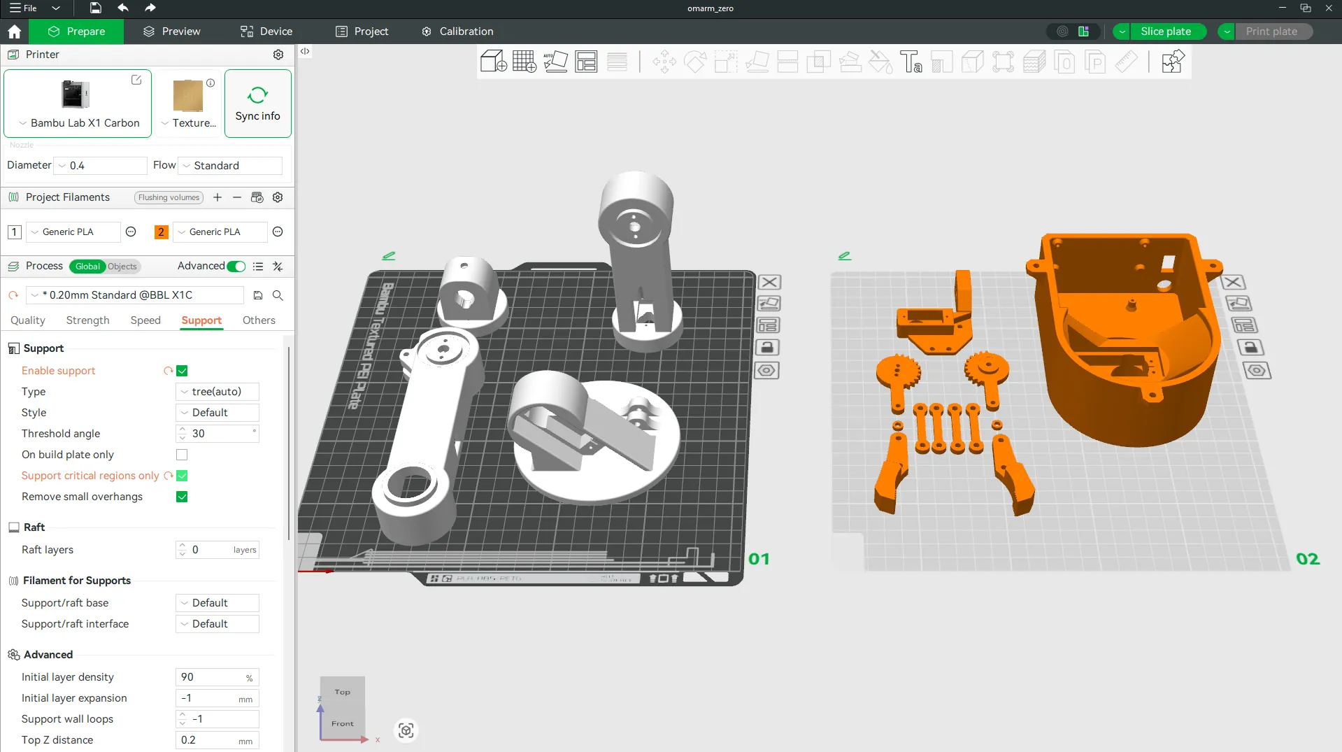
Task: Click the AMS filament sync icon
Action: (257, 197)
